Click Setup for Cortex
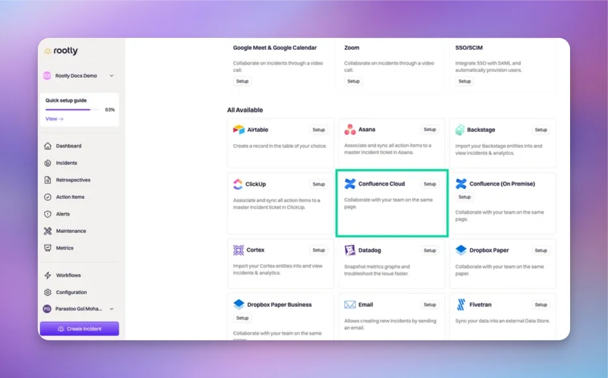This screenshot has width=608, height=378. 319,250
